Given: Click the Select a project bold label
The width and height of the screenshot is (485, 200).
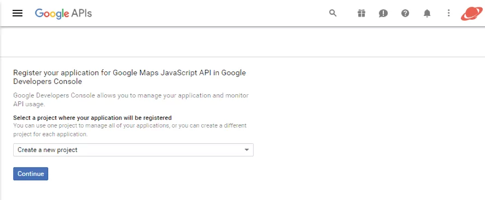Looking at the screenshot, I should pyautogui.click(x=92, y=118).
